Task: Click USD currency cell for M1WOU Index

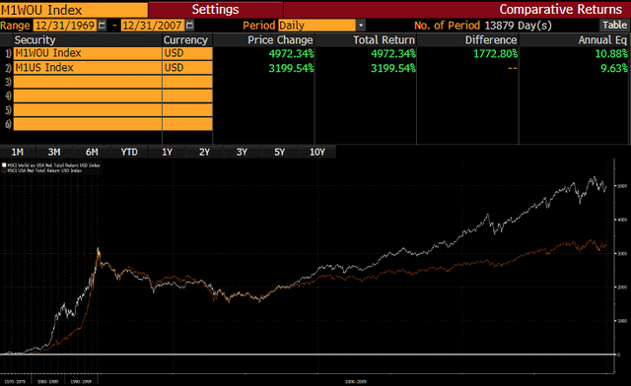Action: coord(187,53)
